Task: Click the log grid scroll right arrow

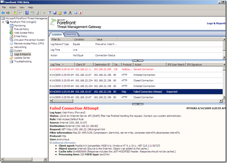Action: pos(221,101)
